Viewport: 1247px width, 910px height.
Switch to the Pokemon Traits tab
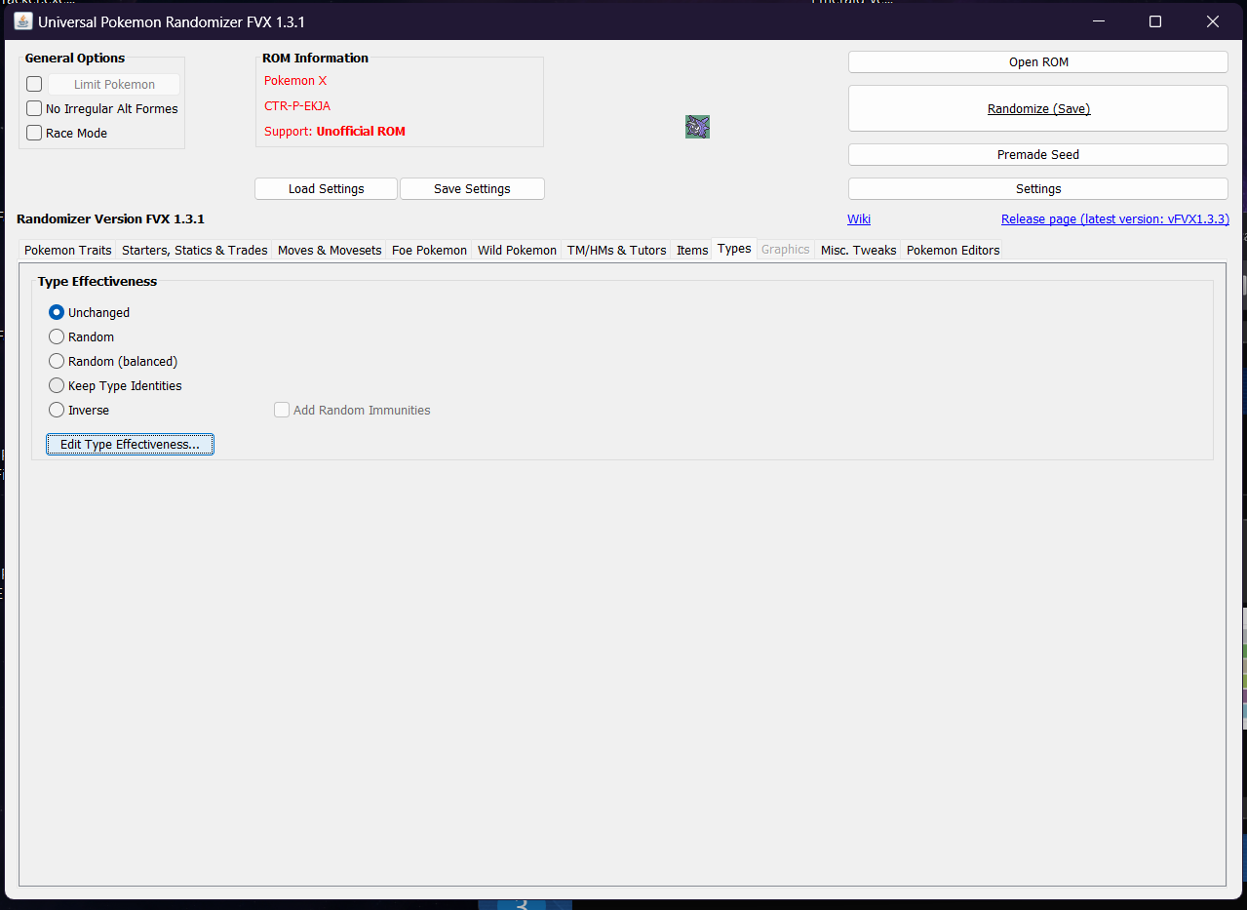click(x=67, y=250)
